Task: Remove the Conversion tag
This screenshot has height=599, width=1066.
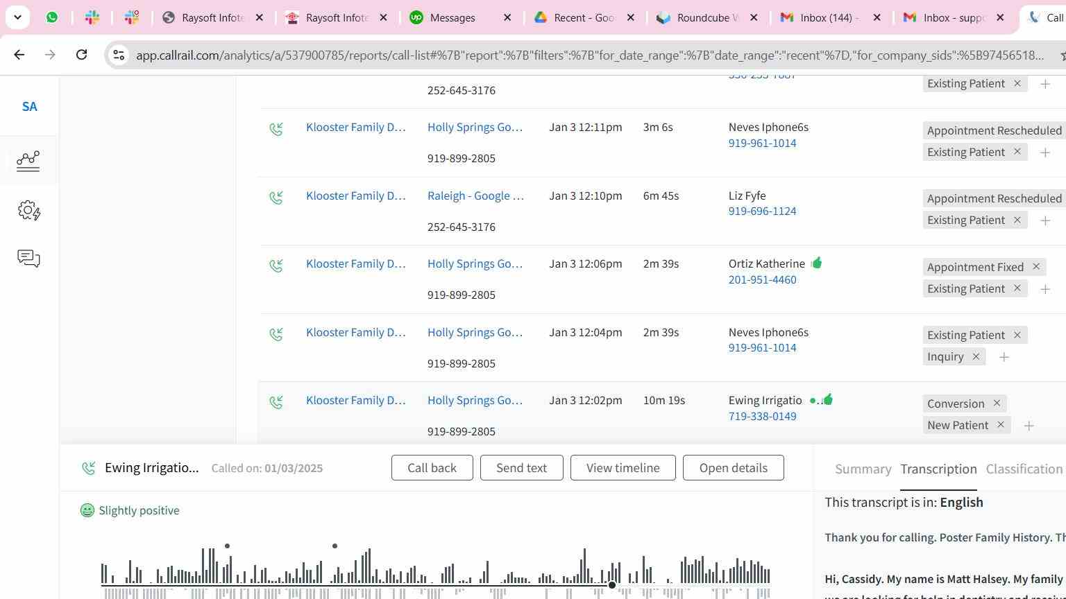Action: tap(997, 403)
